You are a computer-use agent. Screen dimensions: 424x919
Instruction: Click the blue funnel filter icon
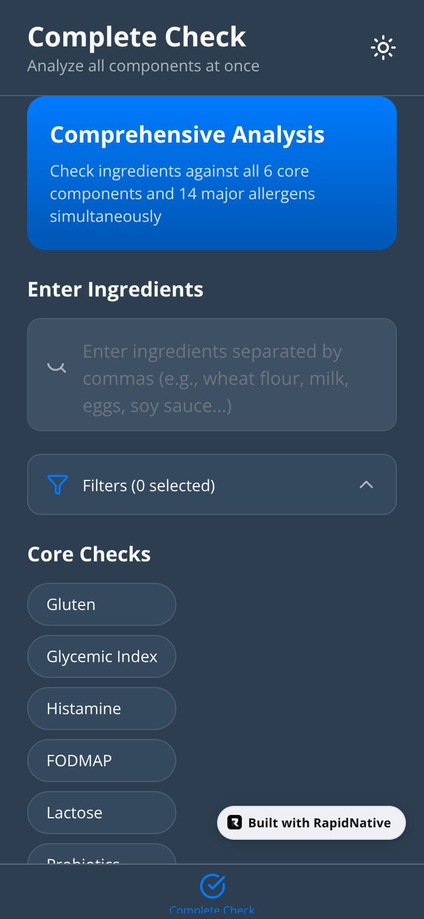pos(58,485)
